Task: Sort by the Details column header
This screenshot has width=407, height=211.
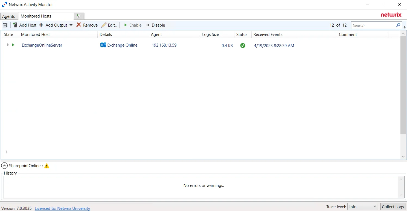Action: (123, 35)
